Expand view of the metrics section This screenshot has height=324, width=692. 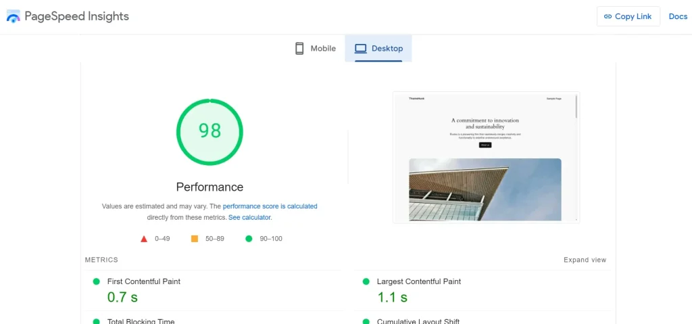pos(585,260)
